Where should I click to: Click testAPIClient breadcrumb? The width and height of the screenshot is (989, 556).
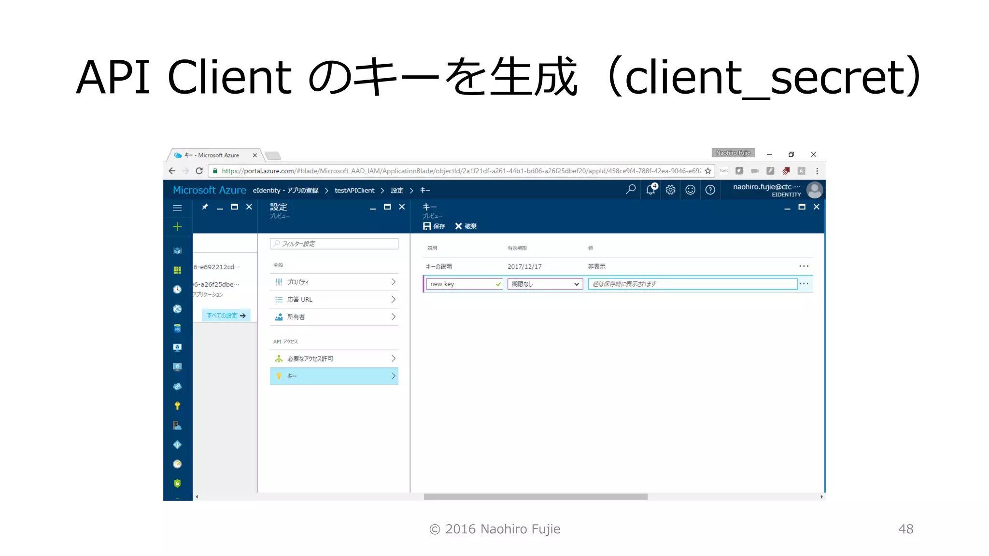354,191
